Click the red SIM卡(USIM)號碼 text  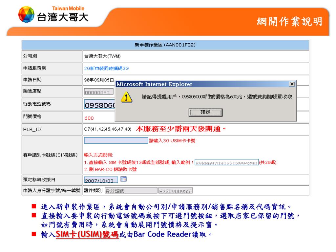(87, 234)
